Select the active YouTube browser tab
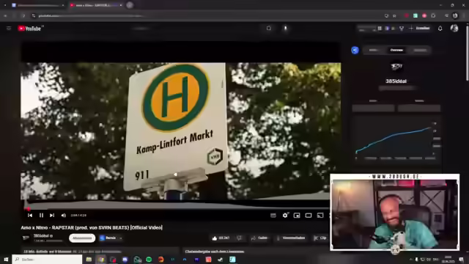469x264 pixels. coord(95,5)
